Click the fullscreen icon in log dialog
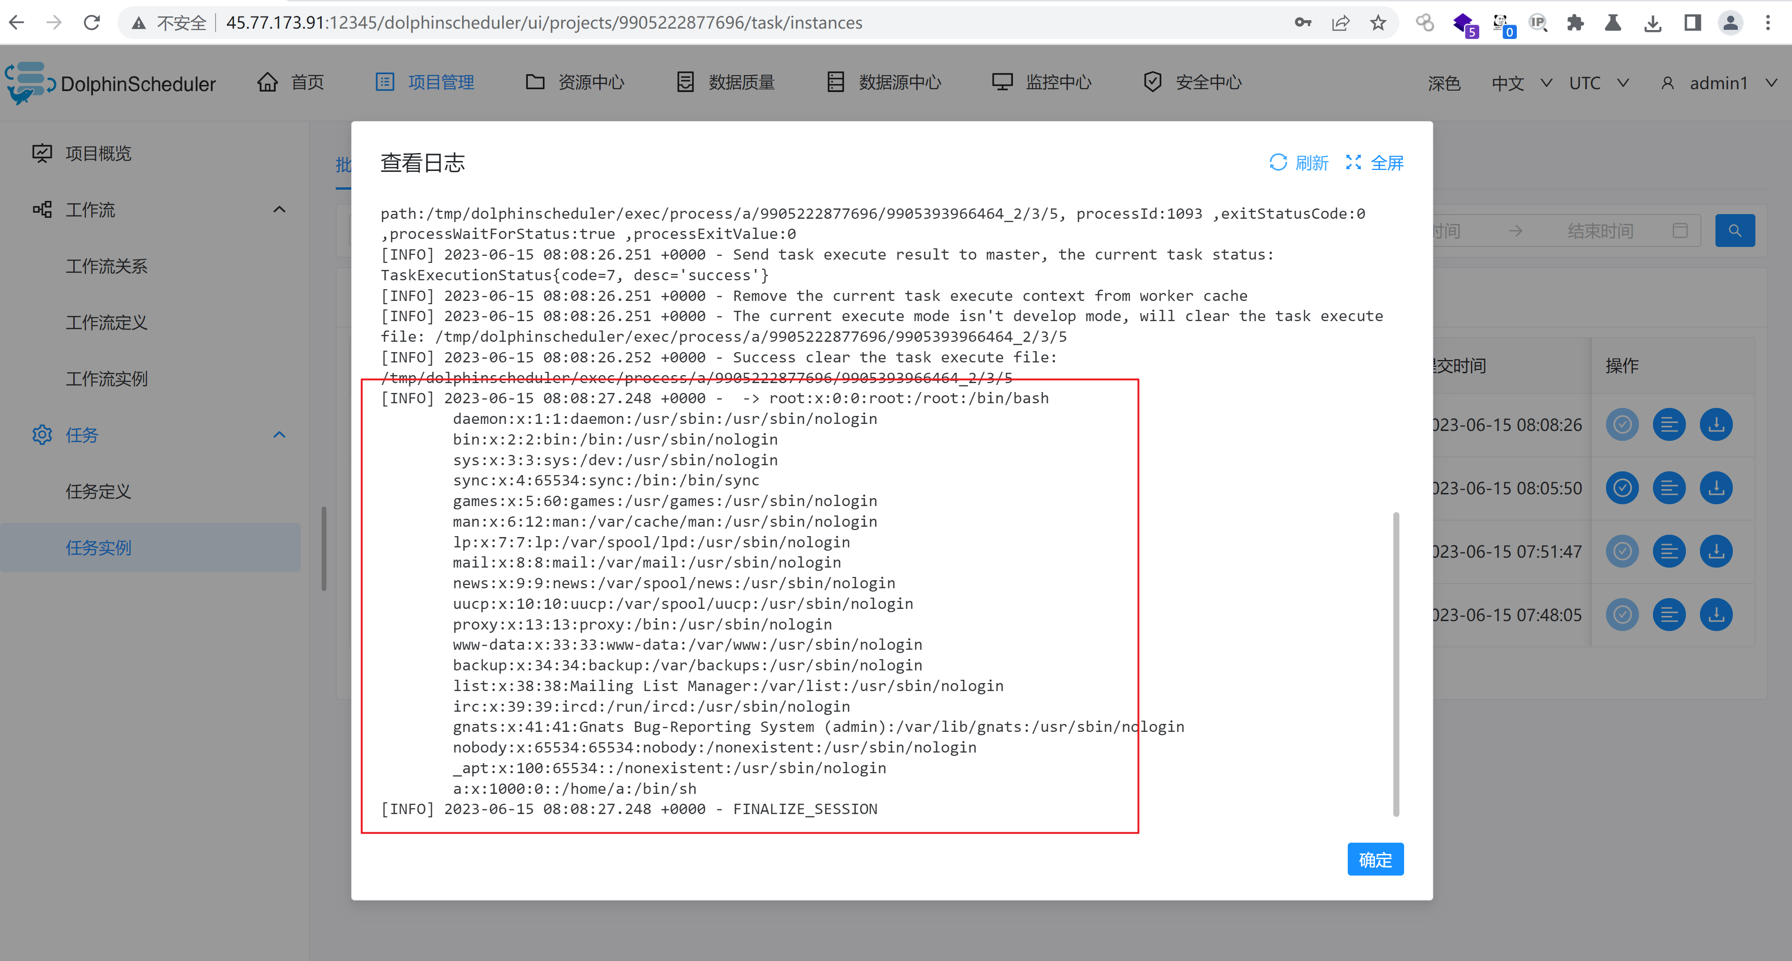1792x961 pixels. [1353, 163]
